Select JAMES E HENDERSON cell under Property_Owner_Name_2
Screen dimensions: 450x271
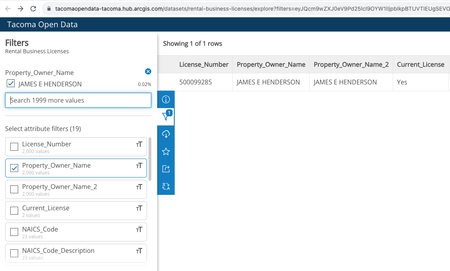click(345, 82)
